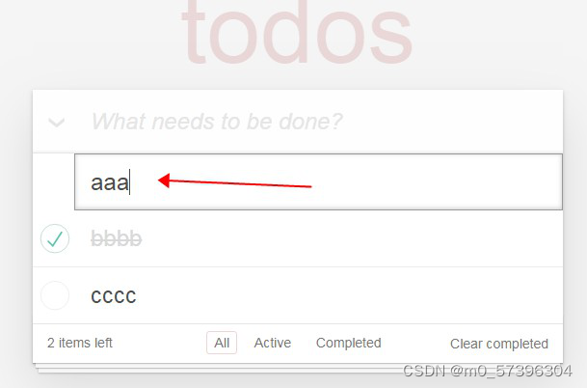Click the aaa text being edited
The height and width of the screenshot is (388, 587).
[x=109, y=183]
